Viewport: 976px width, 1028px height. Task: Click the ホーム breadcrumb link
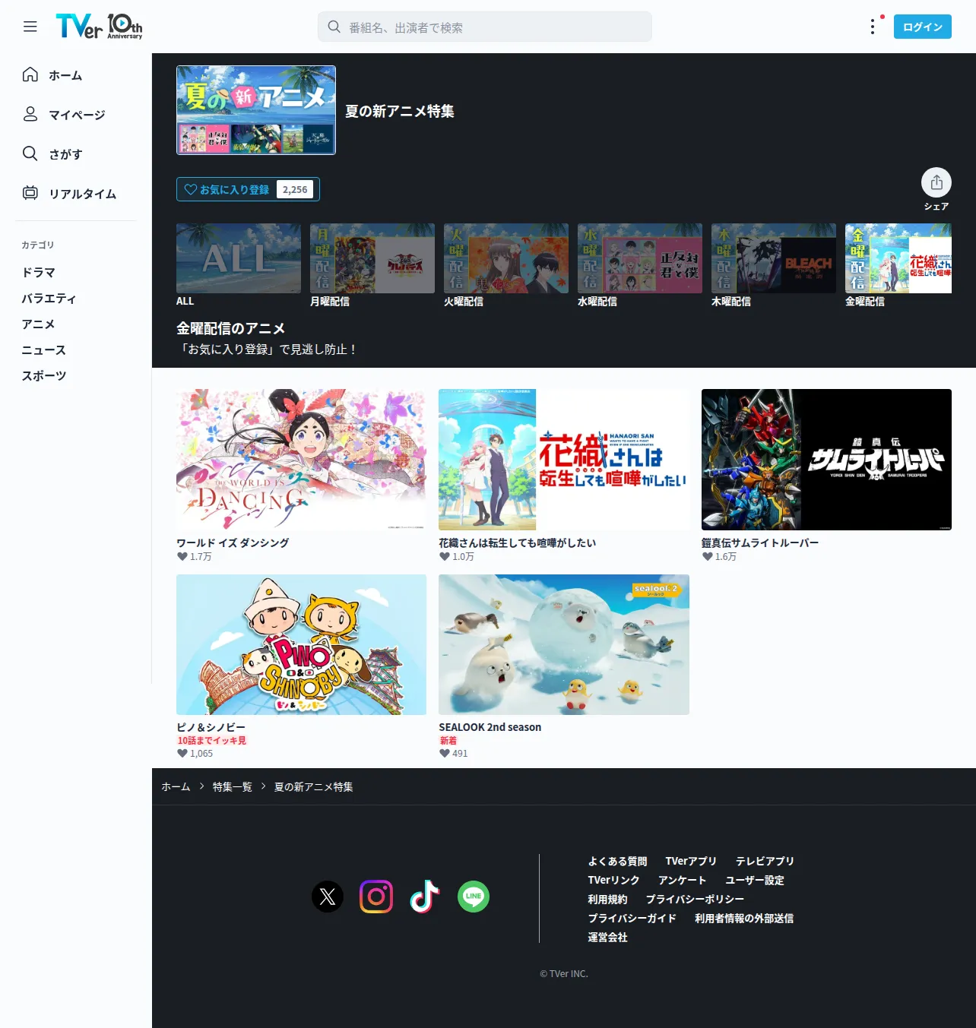[x=176, y=786]
